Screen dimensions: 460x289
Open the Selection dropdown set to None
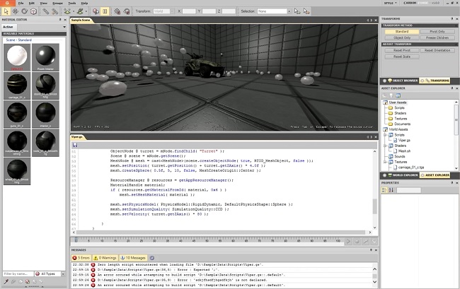click(274, 11)
